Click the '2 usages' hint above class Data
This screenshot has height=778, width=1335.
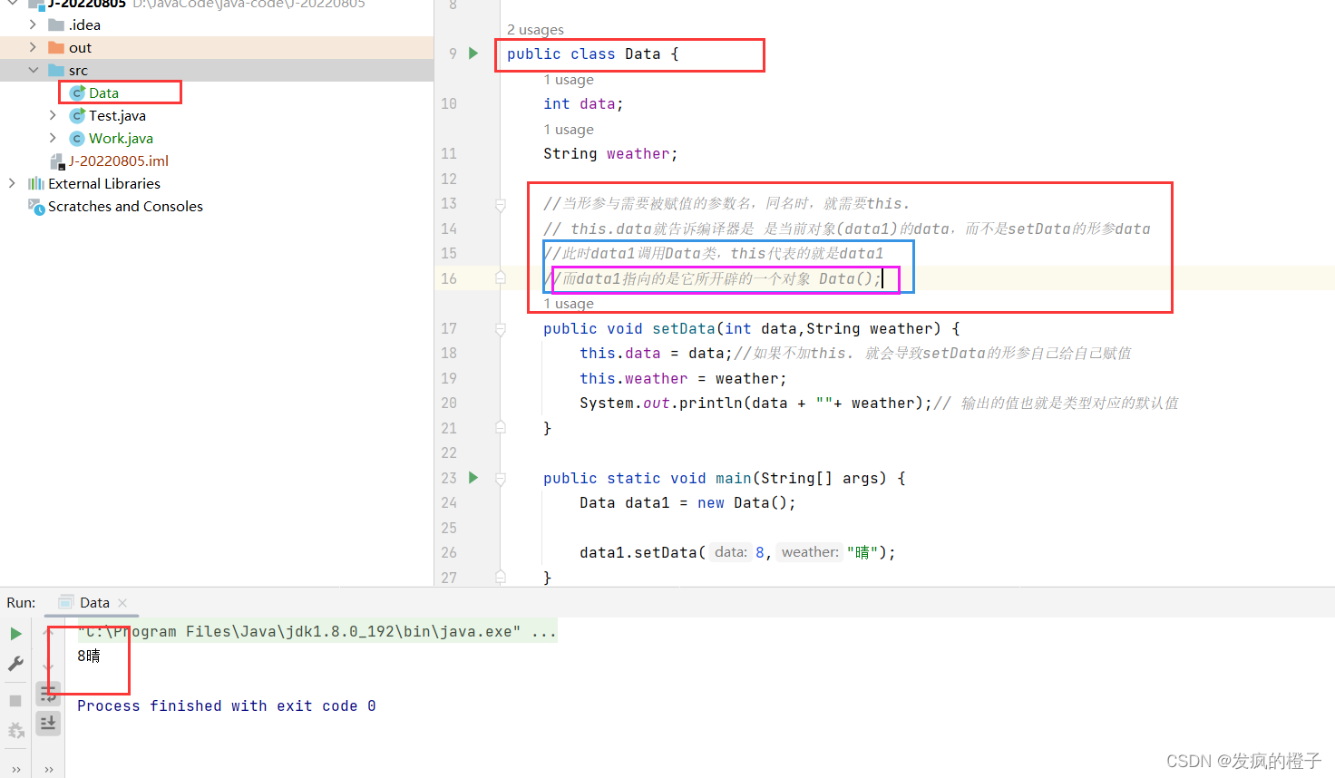[535, 30]
